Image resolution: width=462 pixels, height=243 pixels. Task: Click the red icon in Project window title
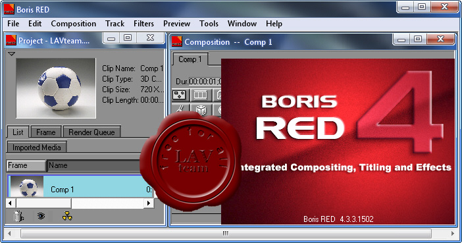[11, 40]
